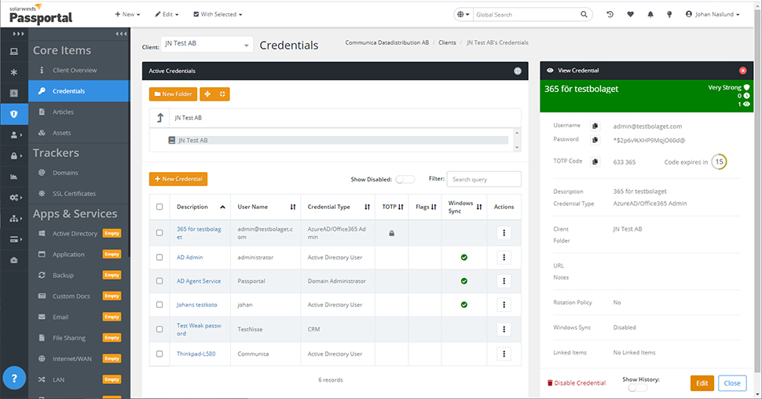Open the global search scope globe dropdown
Screen dimensions: 762x399
pos(463,15)
